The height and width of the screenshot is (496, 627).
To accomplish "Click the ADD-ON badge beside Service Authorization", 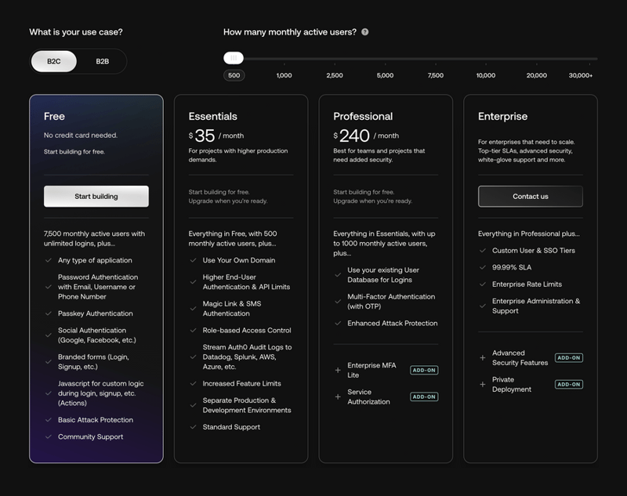I will pos(423,396).
